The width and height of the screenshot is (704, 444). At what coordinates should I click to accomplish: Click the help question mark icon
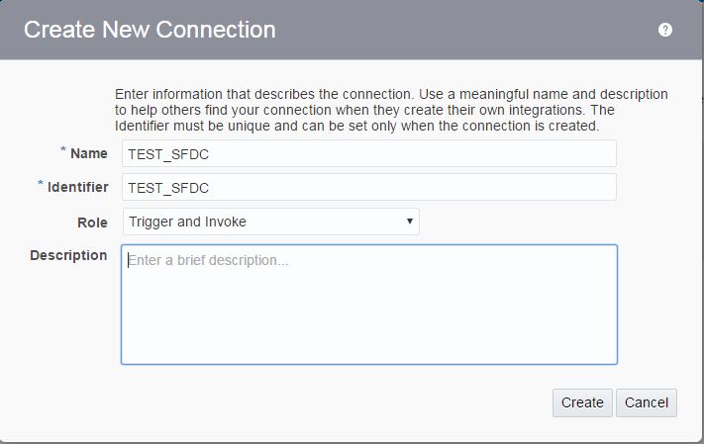665,30
